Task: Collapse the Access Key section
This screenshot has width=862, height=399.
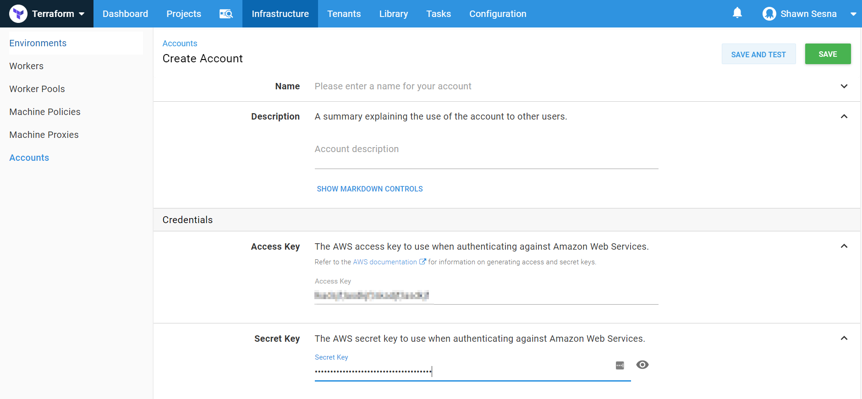Action: (x=844, y=246)
